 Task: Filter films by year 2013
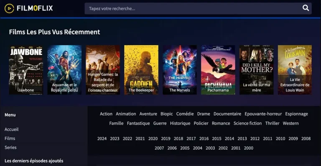coord(242,138)
